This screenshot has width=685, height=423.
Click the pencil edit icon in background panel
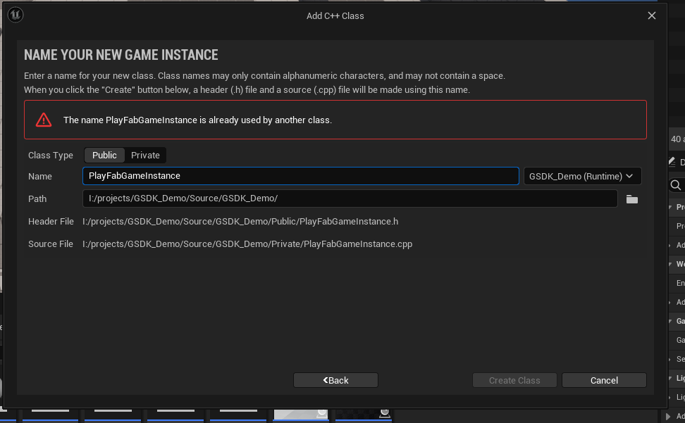(672, 162)
